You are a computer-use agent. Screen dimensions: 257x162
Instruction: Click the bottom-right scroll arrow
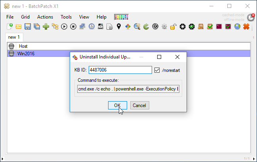click(254, 159)
